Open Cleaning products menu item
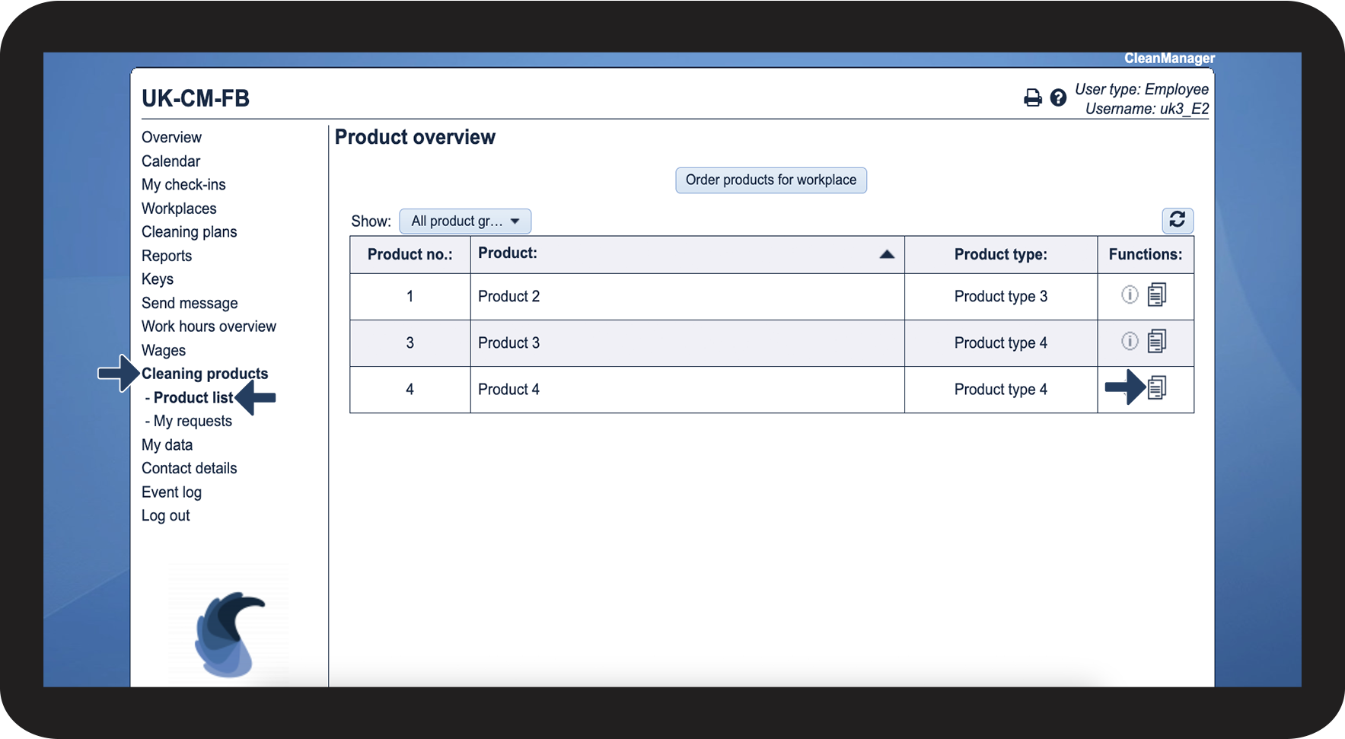Viewport: 1345px width, 739px height. click(x=205, y=374)
